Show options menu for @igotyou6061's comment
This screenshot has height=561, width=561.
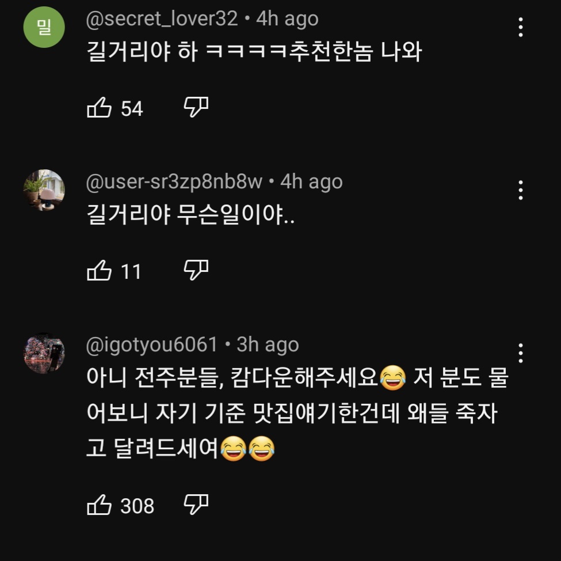[521, 353]
